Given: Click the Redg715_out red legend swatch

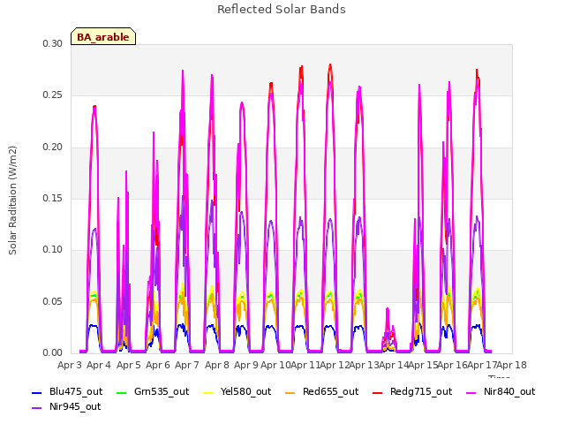Looking at the screenshot, I should (378, 392).
